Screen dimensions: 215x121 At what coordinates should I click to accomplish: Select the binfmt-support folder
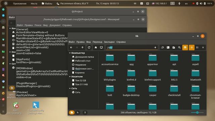coord(153,75)
